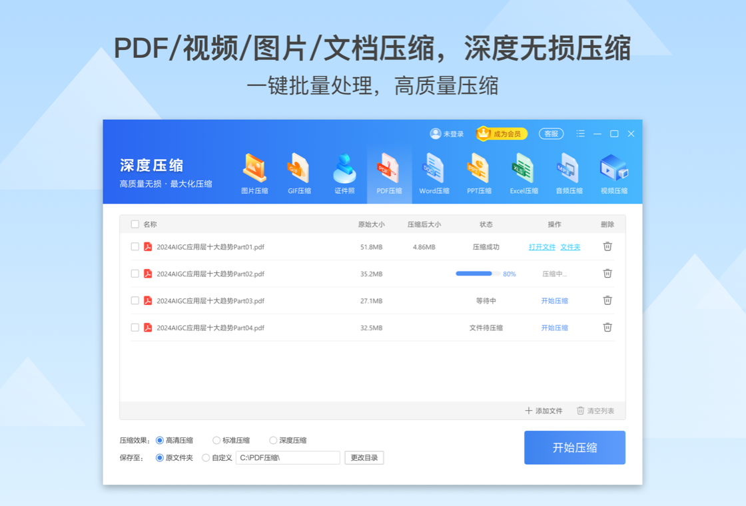Click the 状态 column header
The image size is (746, 506).
[x=486, y=224]
